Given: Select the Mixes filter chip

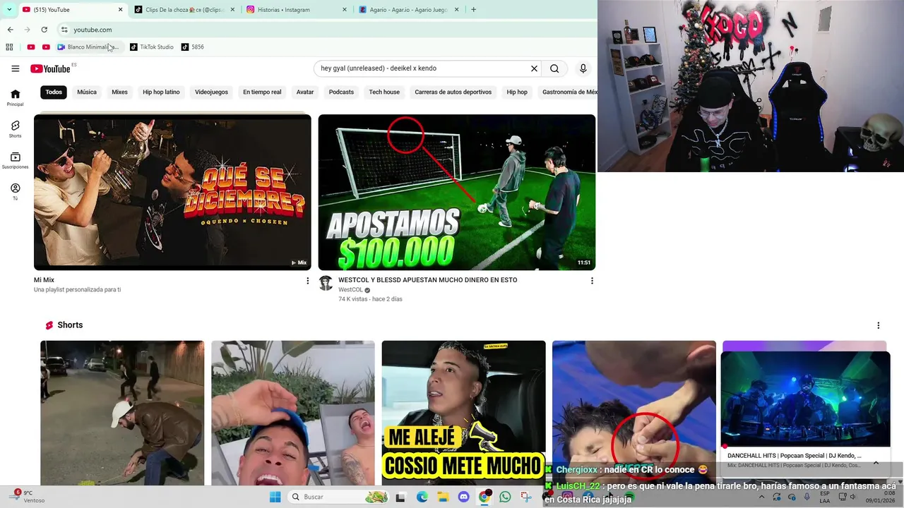Looking at the screenshot, I should [x=119, y=92].
